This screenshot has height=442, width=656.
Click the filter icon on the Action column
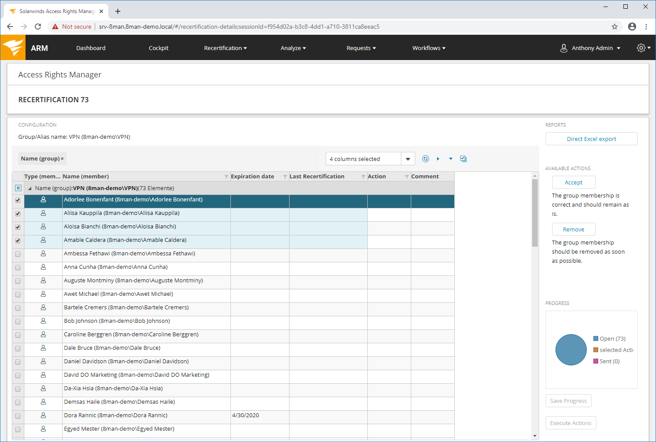[x=407, y=177]
